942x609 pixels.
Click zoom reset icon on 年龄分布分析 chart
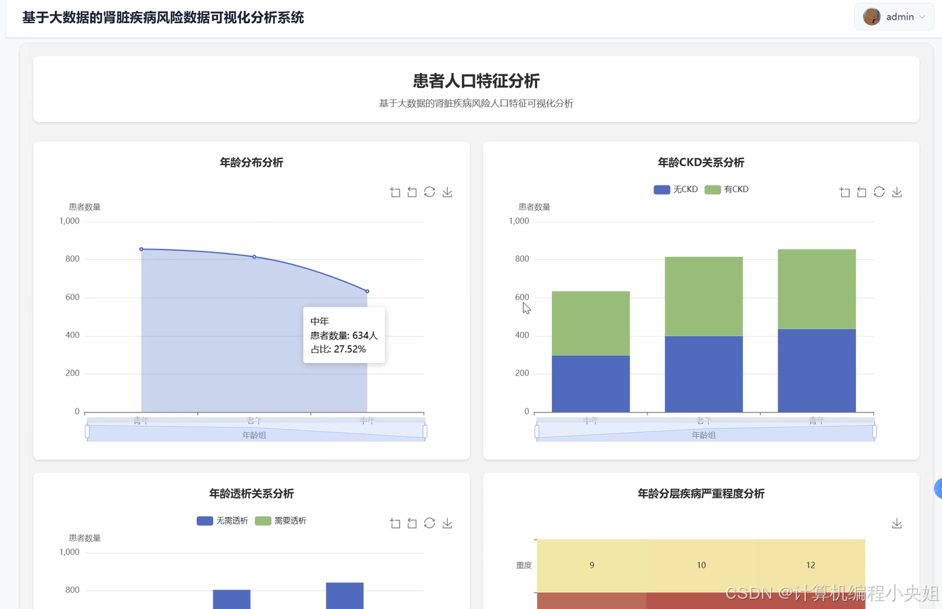tap(412, 192)
